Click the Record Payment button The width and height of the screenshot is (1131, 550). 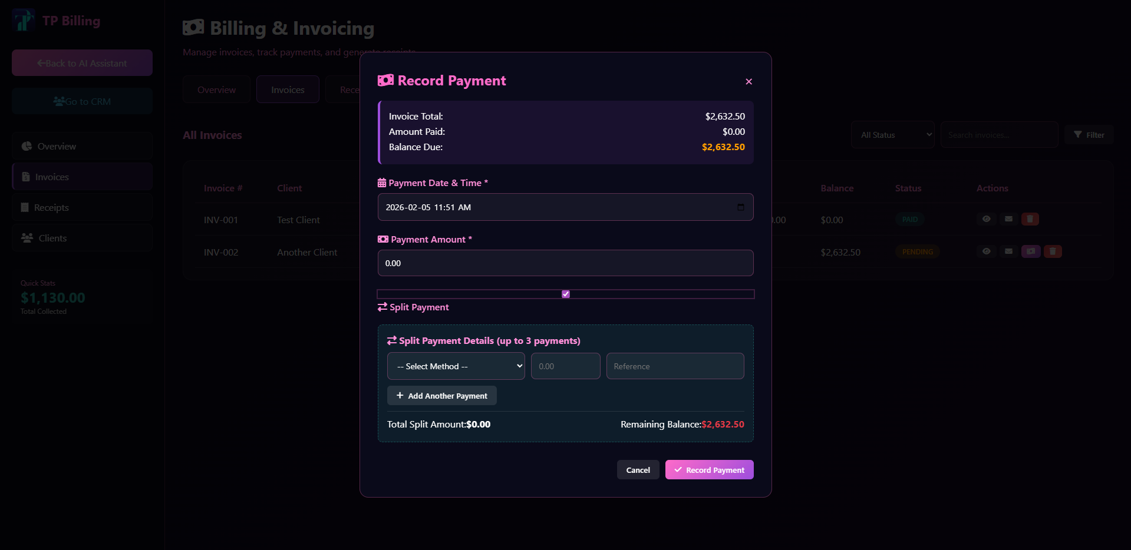708,469
